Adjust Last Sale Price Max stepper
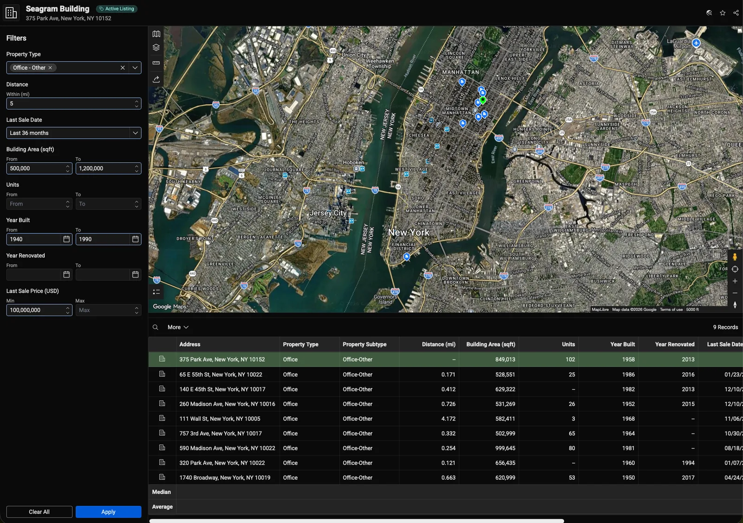Image resolution: width=743 pixels, height=523 pixels. 137,310
